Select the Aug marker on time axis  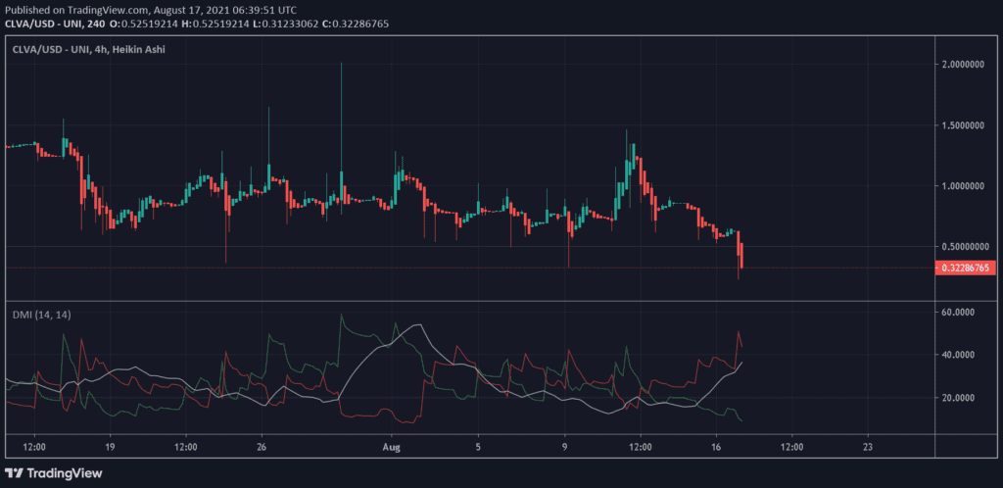(392, 445)
